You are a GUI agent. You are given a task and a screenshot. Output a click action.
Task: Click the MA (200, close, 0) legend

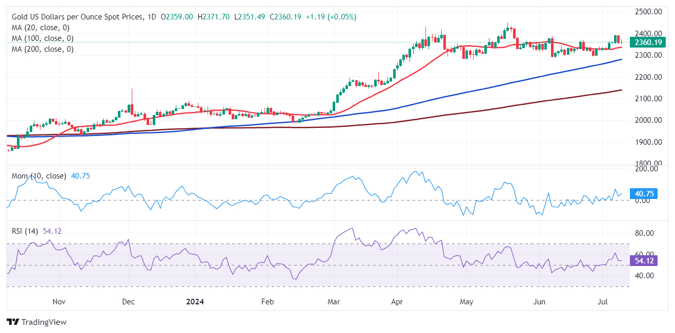pyautogui.click(x=43, y=49)
